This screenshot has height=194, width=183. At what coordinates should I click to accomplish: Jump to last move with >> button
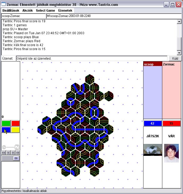(18, 153)
